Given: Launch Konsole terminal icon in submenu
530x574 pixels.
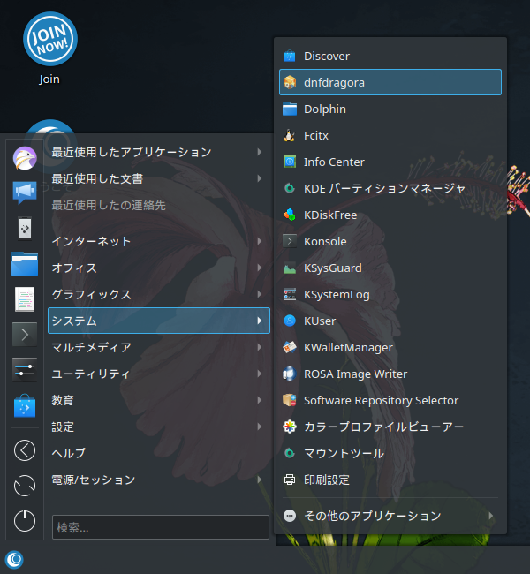Looking at the screenshot, I should [x=290, y=241].
